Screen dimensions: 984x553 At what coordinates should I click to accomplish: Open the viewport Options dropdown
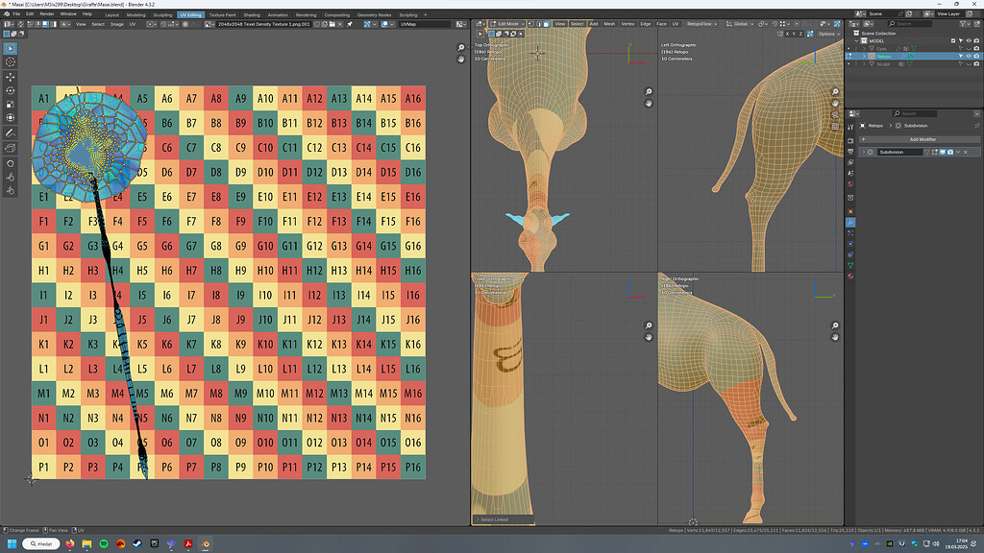(x=829, y=34)
